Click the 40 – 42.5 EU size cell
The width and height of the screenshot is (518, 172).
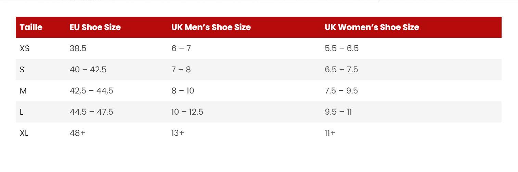click(88, 70)
